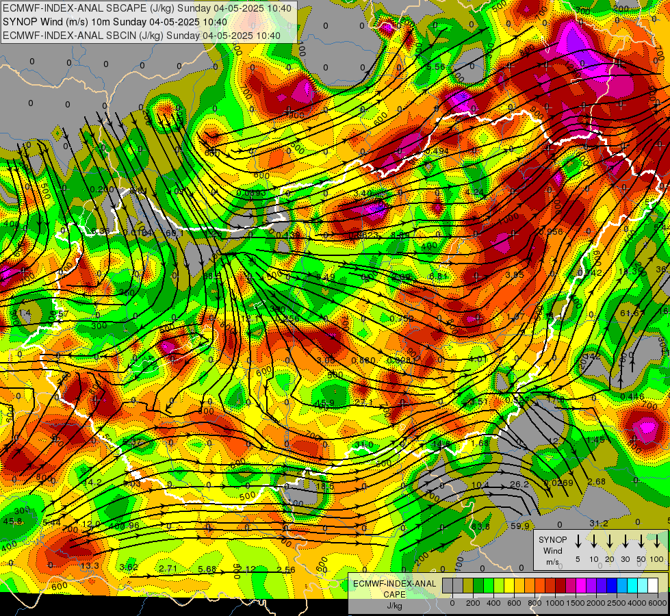Click the 41.4 value on the map
670x616 pixels.
click(x=22, y=313)
